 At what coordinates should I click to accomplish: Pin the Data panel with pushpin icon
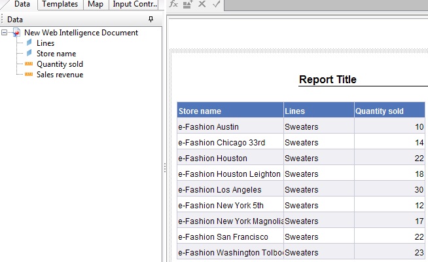151,20
